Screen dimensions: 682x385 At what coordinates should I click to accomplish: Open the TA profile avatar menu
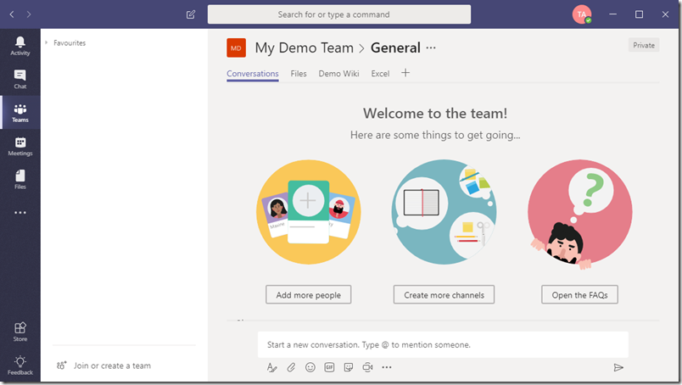tap(582, 14)
